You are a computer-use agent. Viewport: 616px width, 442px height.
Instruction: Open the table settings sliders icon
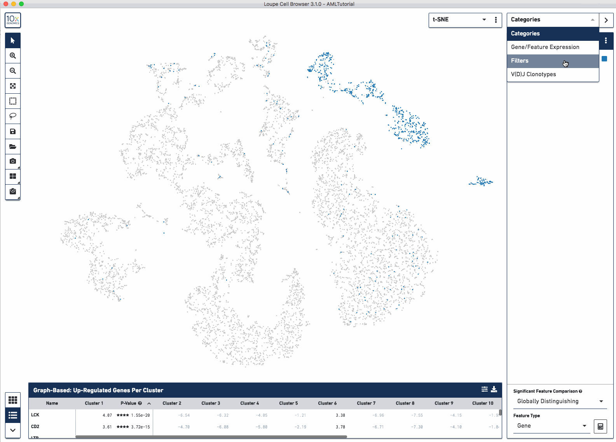coord(485,390)
